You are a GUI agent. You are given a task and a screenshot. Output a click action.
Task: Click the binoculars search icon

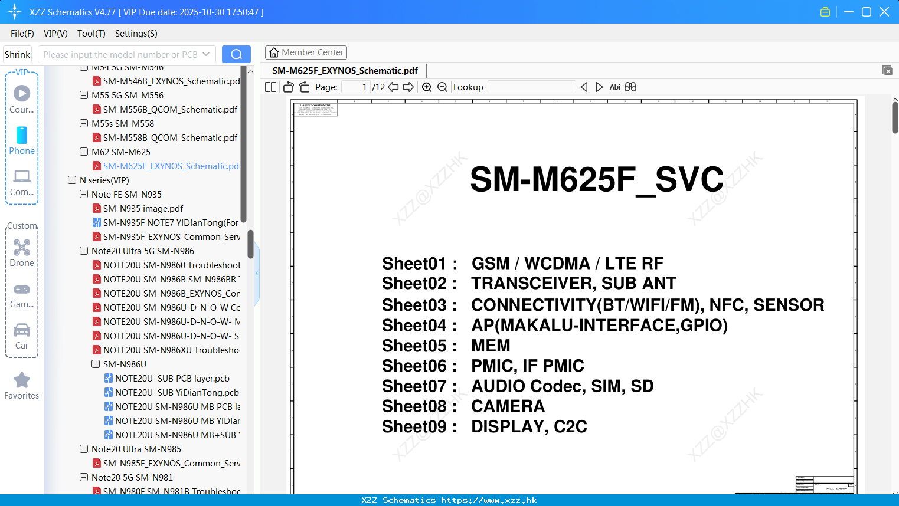(x=630, y=87)
